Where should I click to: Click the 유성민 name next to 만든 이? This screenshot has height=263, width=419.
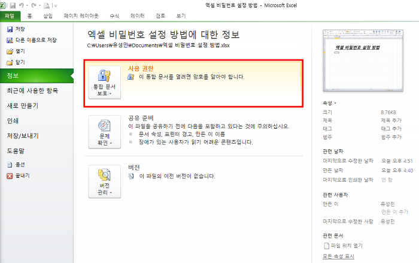coord(388,204)
